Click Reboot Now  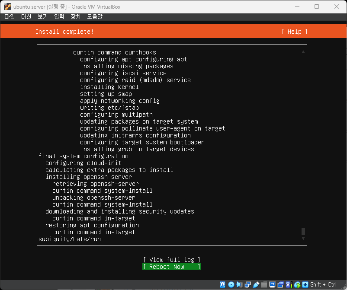[x=172, y=267]
